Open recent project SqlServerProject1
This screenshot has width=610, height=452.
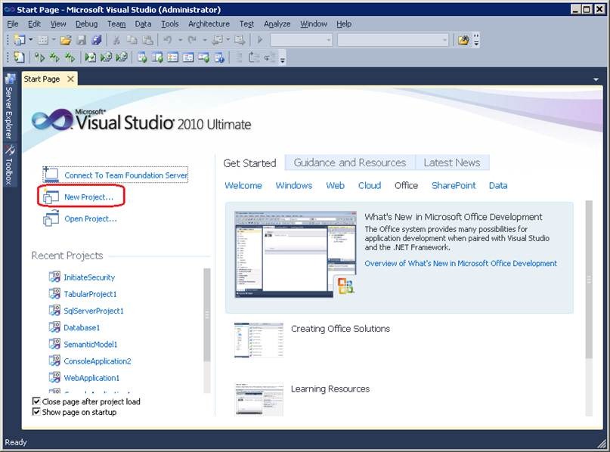coord(94,311)
